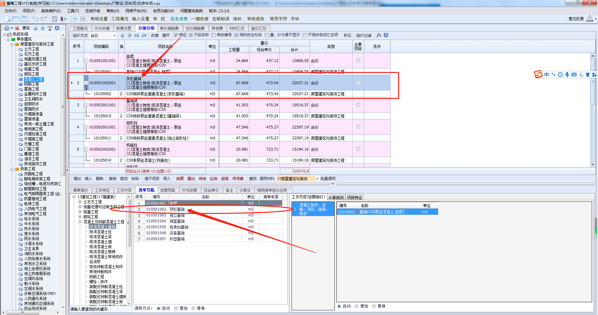Click the Sogou soft keyboard icon
This screenshot has height=315, width=598.
point(574,75)
